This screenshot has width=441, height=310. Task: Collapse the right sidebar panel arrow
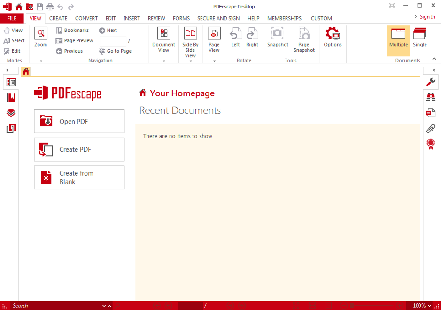tap(434, 70)
